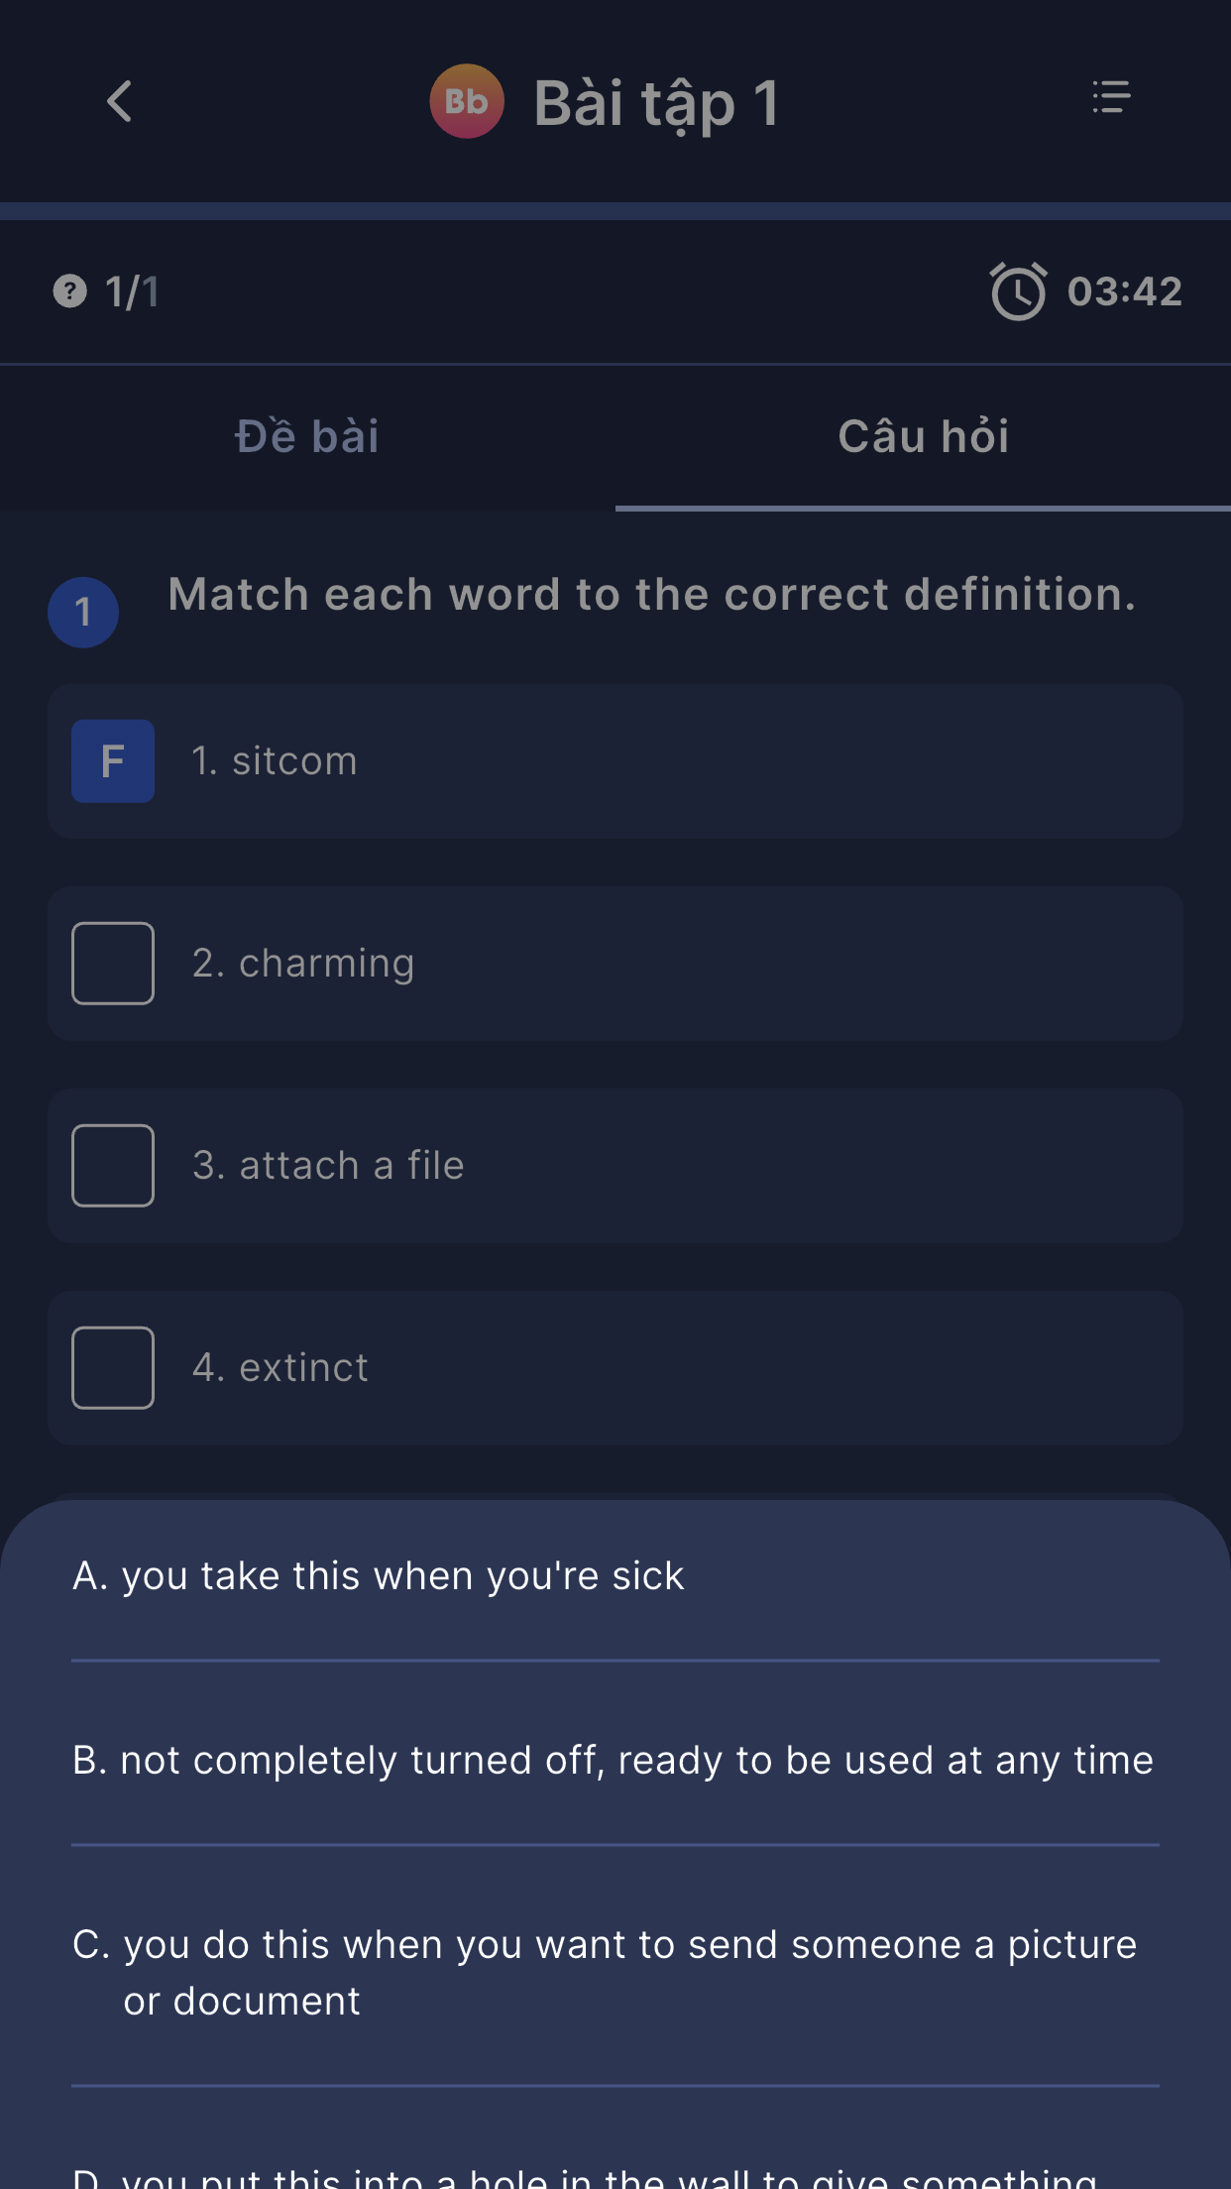Tap the blue question number 1 badge

pyautogui.click(x=83, y=612)
